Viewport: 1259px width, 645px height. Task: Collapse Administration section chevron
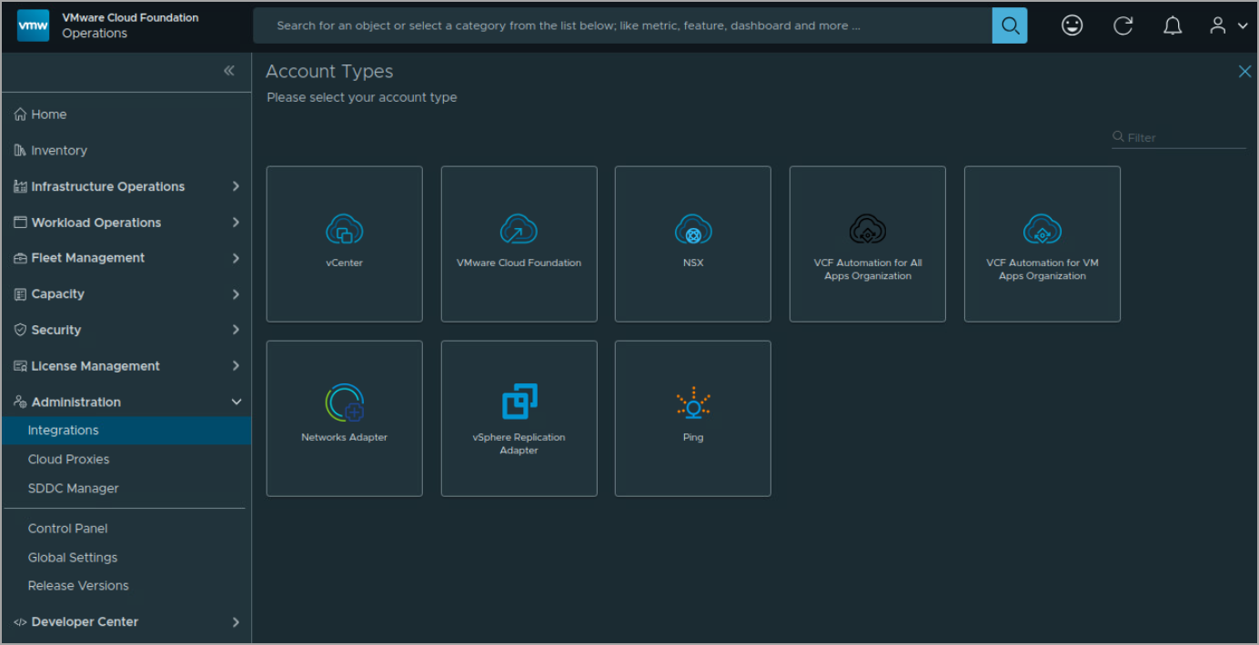237,402
